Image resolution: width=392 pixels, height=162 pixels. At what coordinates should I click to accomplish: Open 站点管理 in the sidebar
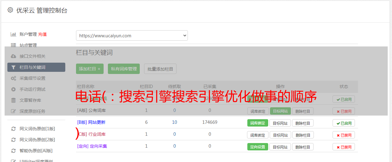[x=28, y=45]
